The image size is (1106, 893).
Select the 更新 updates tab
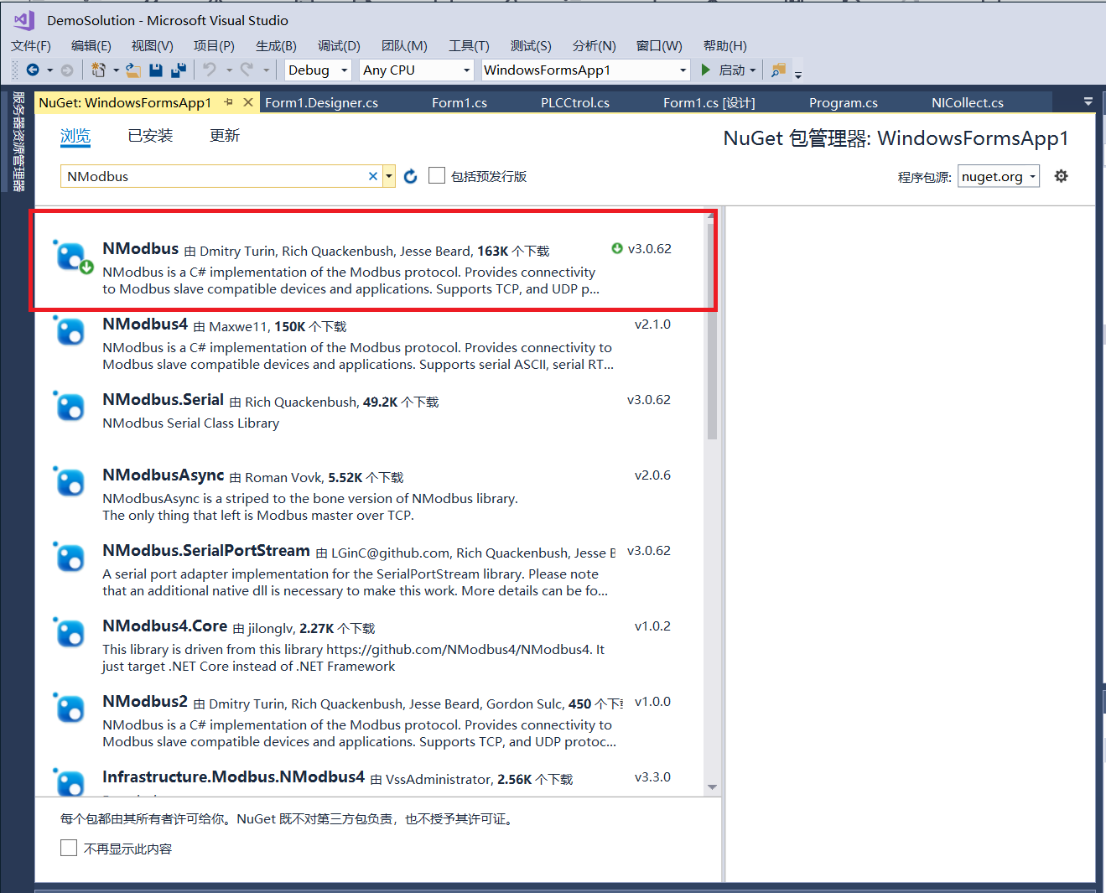click(225, 136)
